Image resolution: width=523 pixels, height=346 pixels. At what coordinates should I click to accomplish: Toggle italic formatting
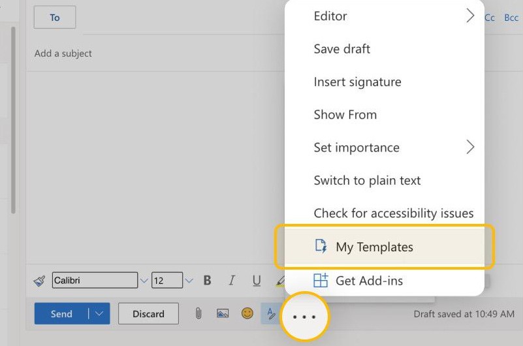click(232, 281)
